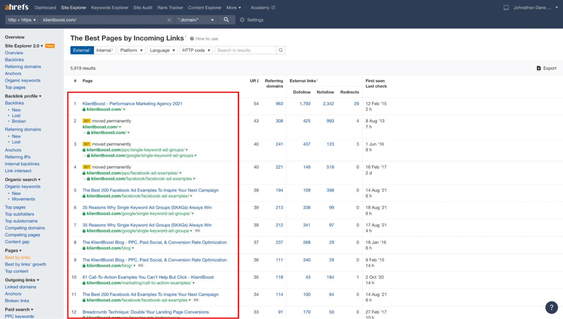This screenshot has height=319, width=563.
Task: Click the search-in-results magnifier icon
Action: [281, 50]
